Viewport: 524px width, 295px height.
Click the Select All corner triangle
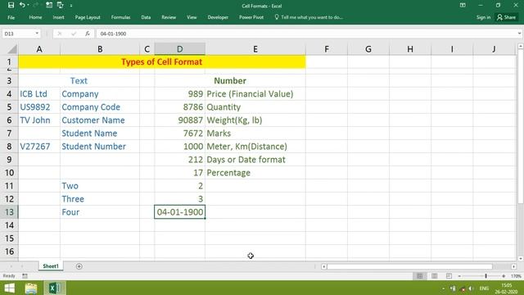[x=12, y=49]
